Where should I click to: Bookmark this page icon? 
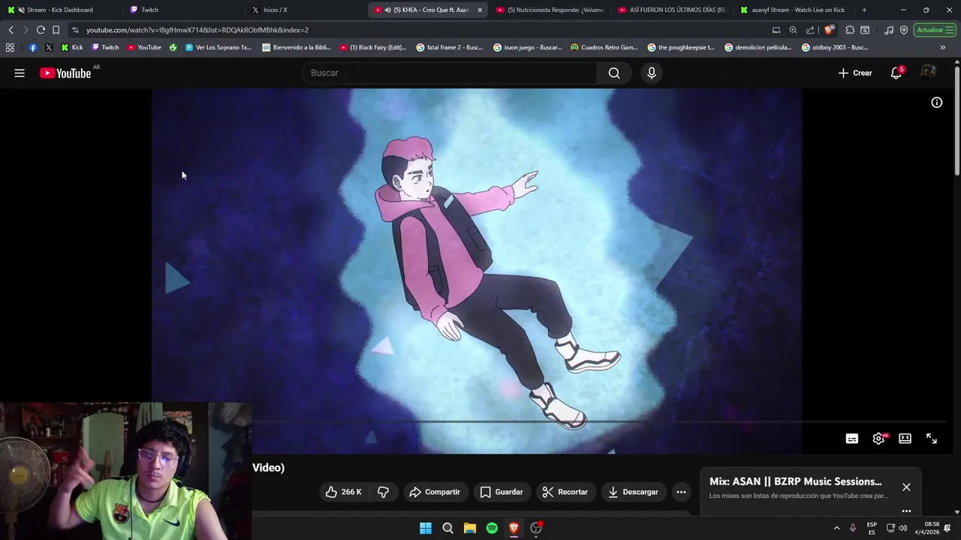coord(56,30)
